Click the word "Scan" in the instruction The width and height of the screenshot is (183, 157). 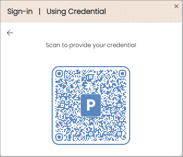[53, 45]
